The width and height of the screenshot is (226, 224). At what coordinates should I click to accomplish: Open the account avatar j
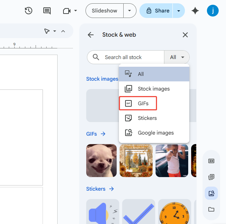pyautogui.click(x=212, y=11)
